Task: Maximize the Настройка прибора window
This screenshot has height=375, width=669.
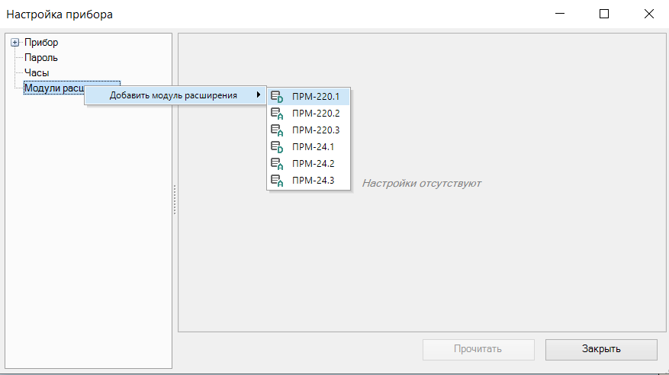Action: (x=604, y=14)
